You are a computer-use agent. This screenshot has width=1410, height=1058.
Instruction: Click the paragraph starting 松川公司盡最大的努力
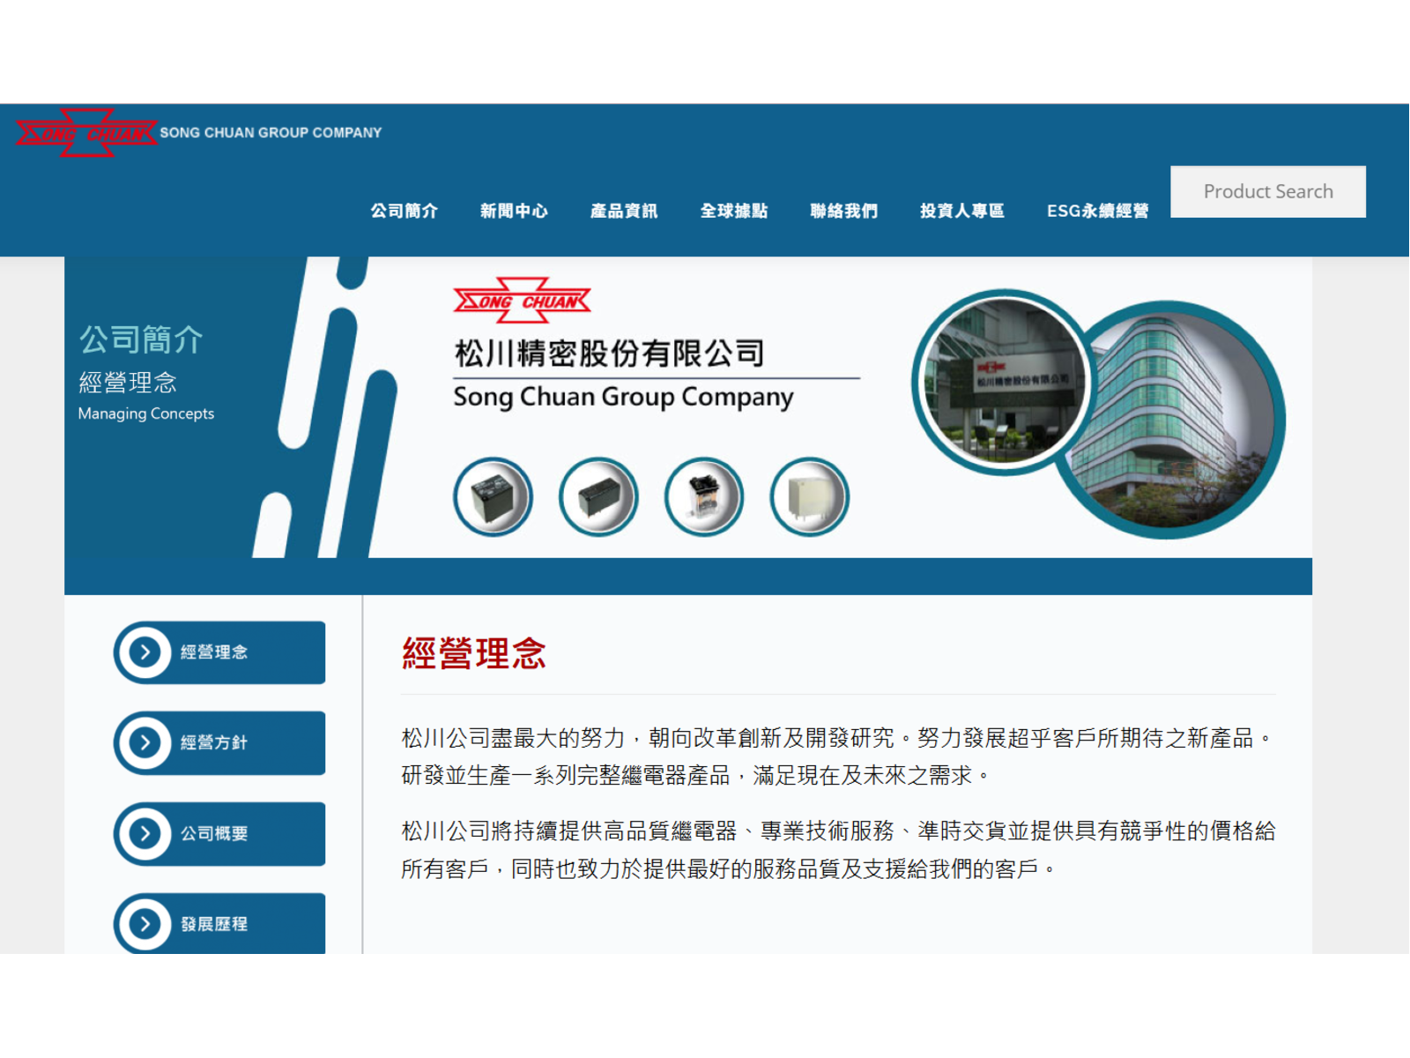coord(837,756)
